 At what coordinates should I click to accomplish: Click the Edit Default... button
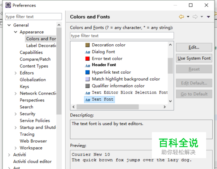coord(194,83)
